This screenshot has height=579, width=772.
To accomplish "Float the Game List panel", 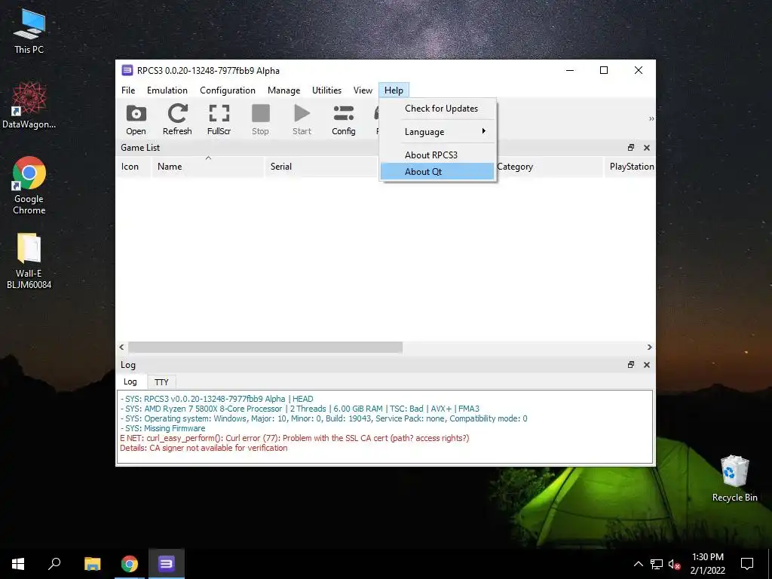I will pos(631,148).
